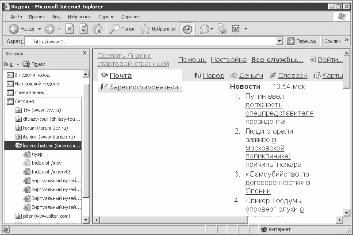353x235 pixels.
Task: Expand the address bar dropdown list
Action: click(x=280, y=41)
